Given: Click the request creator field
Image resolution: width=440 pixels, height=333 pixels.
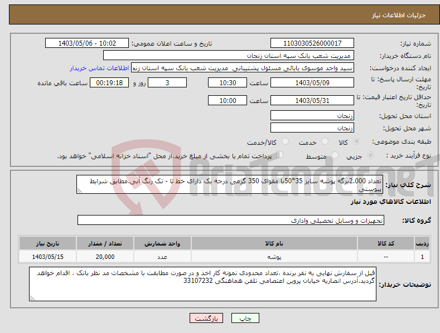Looking at the screenshot, I should click(243, 67).
